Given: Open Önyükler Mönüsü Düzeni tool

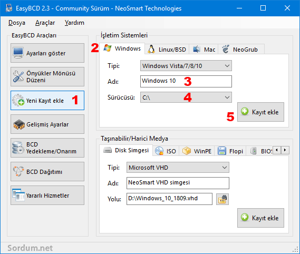Looking at the screenshot, I should [x=47, y=77].
